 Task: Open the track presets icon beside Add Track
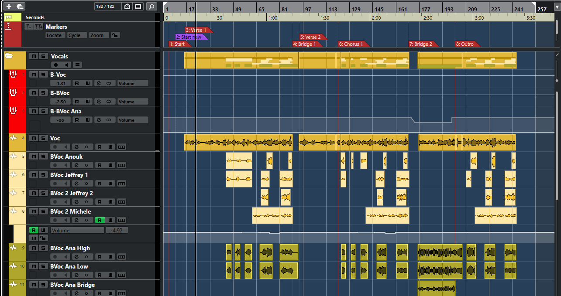point(20,7)
